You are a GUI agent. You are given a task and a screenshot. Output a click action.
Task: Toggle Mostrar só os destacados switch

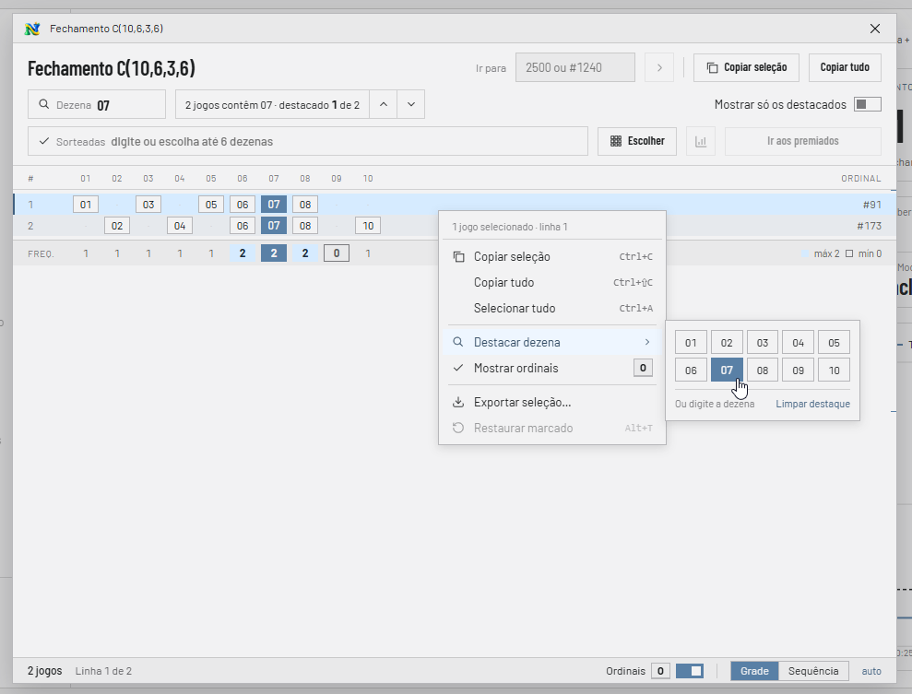(867, 105)
